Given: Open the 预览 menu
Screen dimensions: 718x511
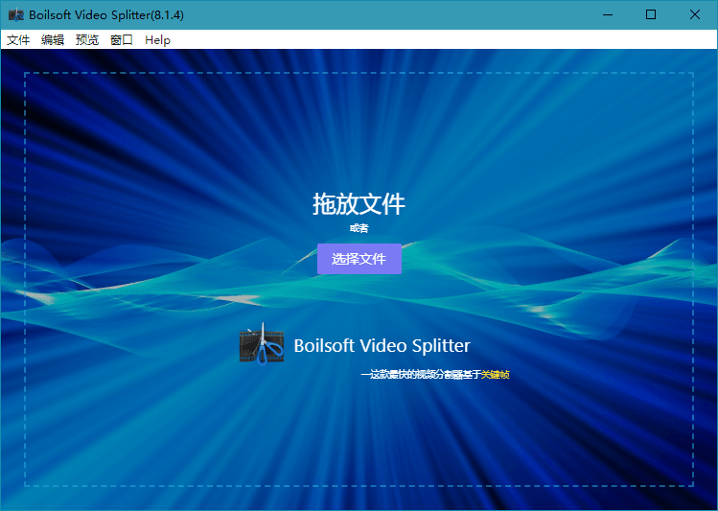Looking at the screenshot, I should pyautogui.click(x=87, y=40).
